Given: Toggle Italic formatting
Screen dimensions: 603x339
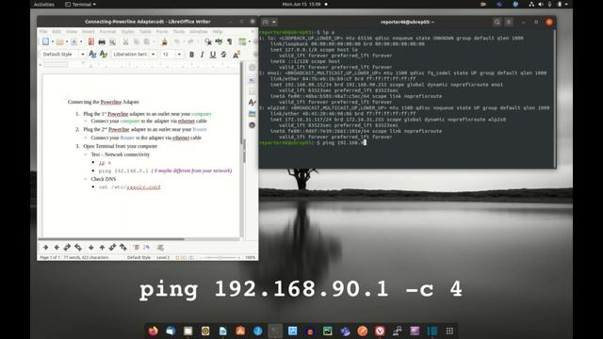Looking at the screenshot, I should (202, 55).
